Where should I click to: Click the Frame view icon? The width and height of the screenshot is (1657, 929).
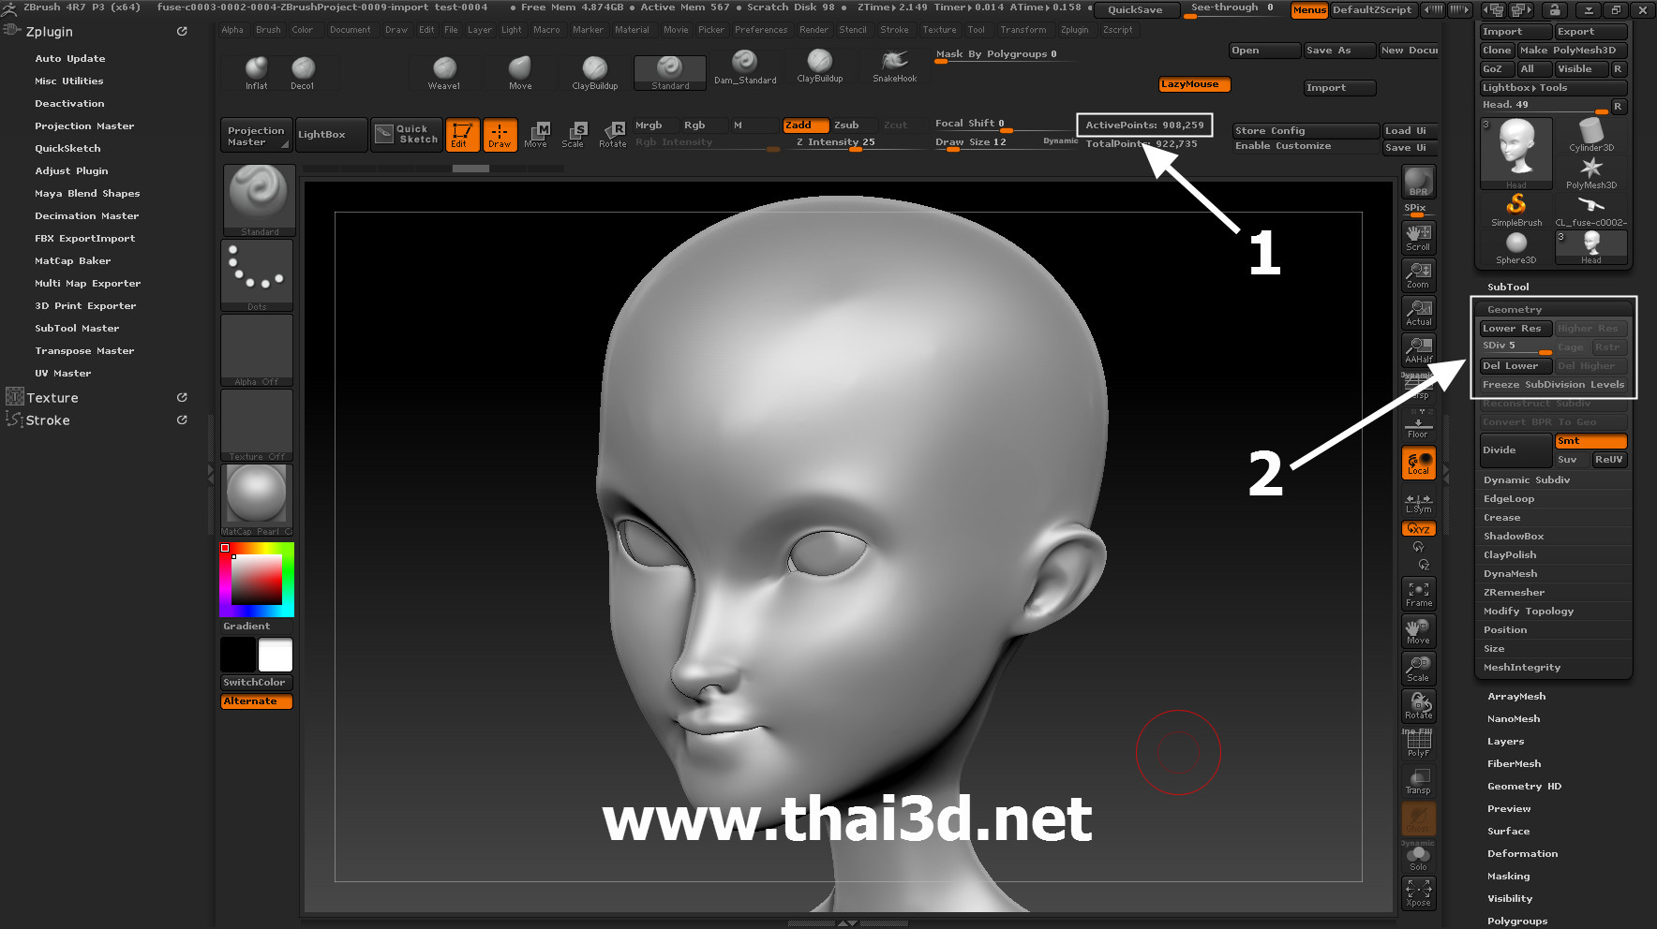(x=1418, y=594)
